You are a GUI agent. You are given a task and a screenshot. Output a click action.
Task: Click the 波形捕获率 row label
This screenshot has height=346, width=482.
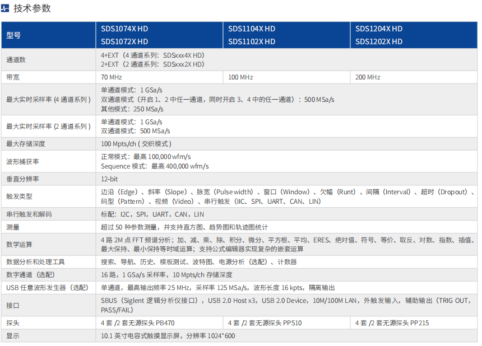22,161
